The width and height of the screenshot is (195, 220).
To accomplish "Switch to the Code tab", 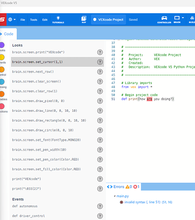I will tap(8, 34).
